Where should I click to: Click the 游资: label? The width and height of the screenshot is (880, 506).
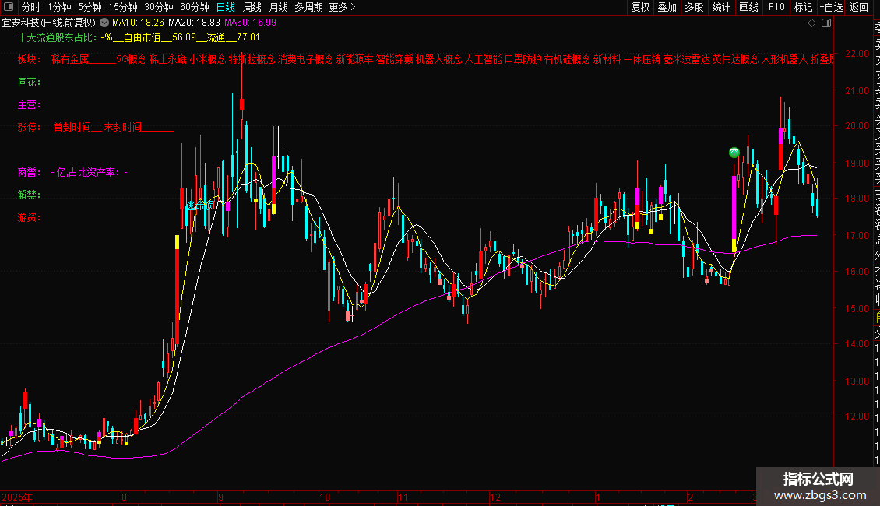(x=29, y=217)
